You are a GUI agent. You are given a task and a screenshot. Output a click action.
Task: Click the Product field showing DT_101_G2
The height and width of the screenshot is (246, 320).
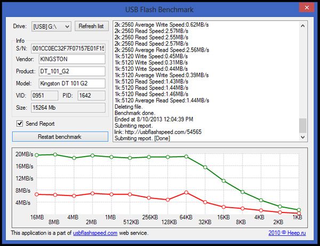[71, 71]
